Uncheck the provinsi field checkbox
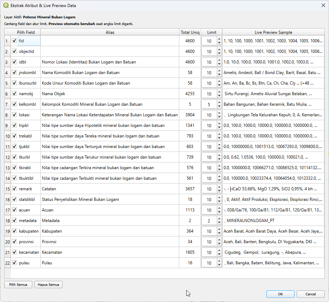The image size is (329, 302). (14, 242)
